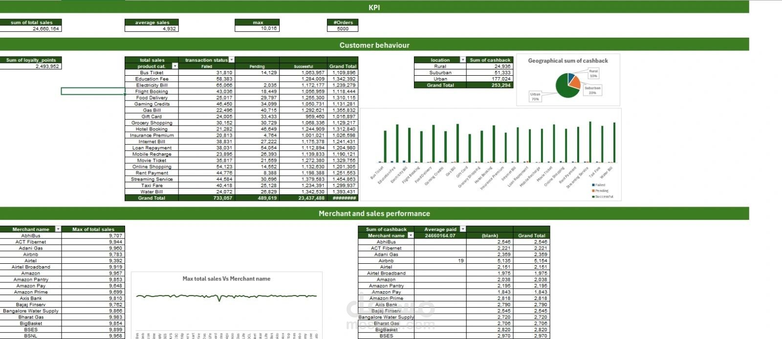Select the Streaming Service row label
This screenshot has width=782, height=339.
pos(152,179)
